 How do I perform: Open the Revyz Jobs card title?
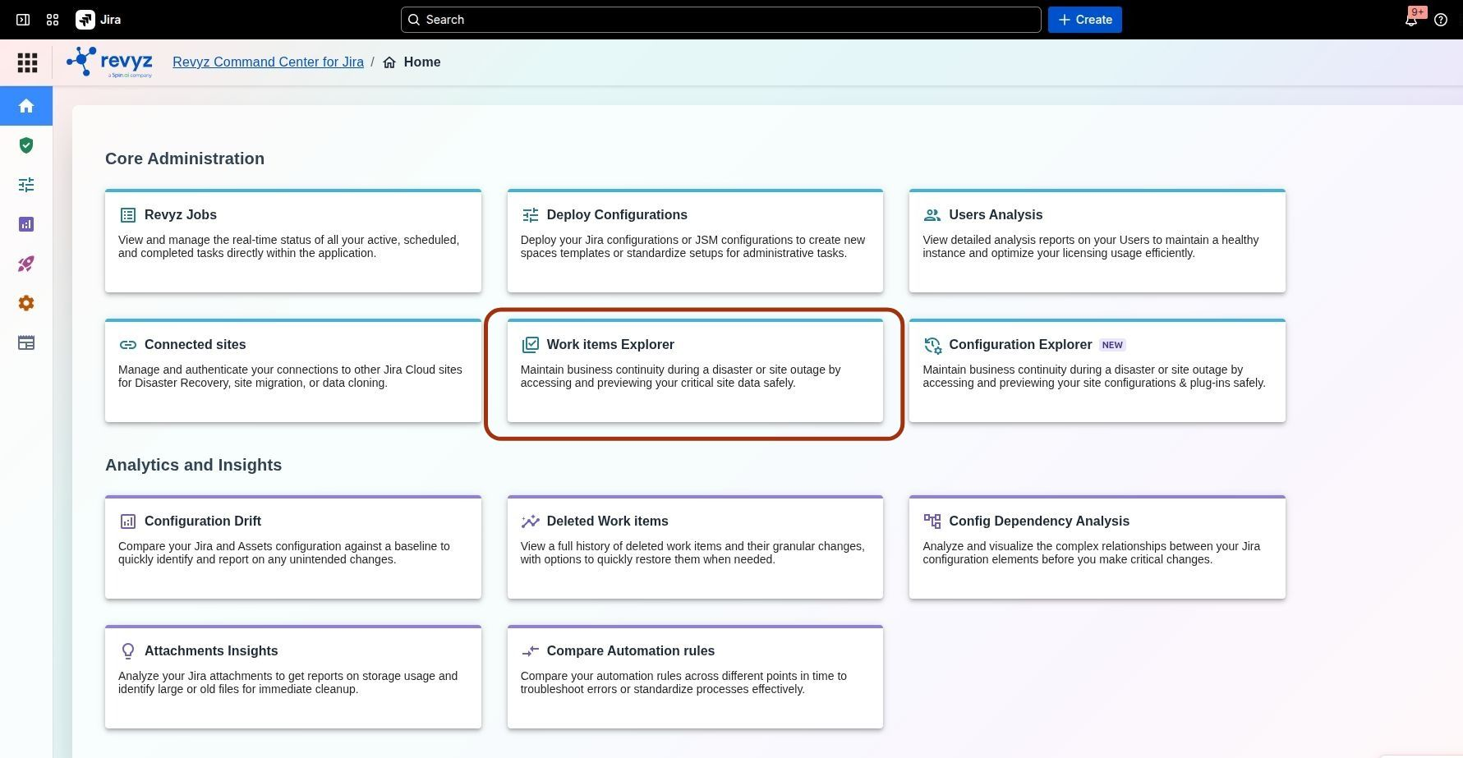181,215
